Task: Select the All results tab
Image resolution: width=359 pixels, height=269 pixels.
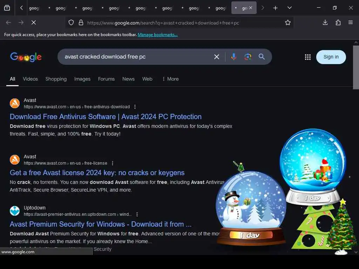Action: 12,79
